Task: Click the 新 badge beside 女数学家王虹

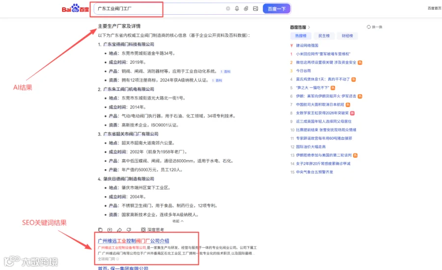Action: click(x=352, y=113)
